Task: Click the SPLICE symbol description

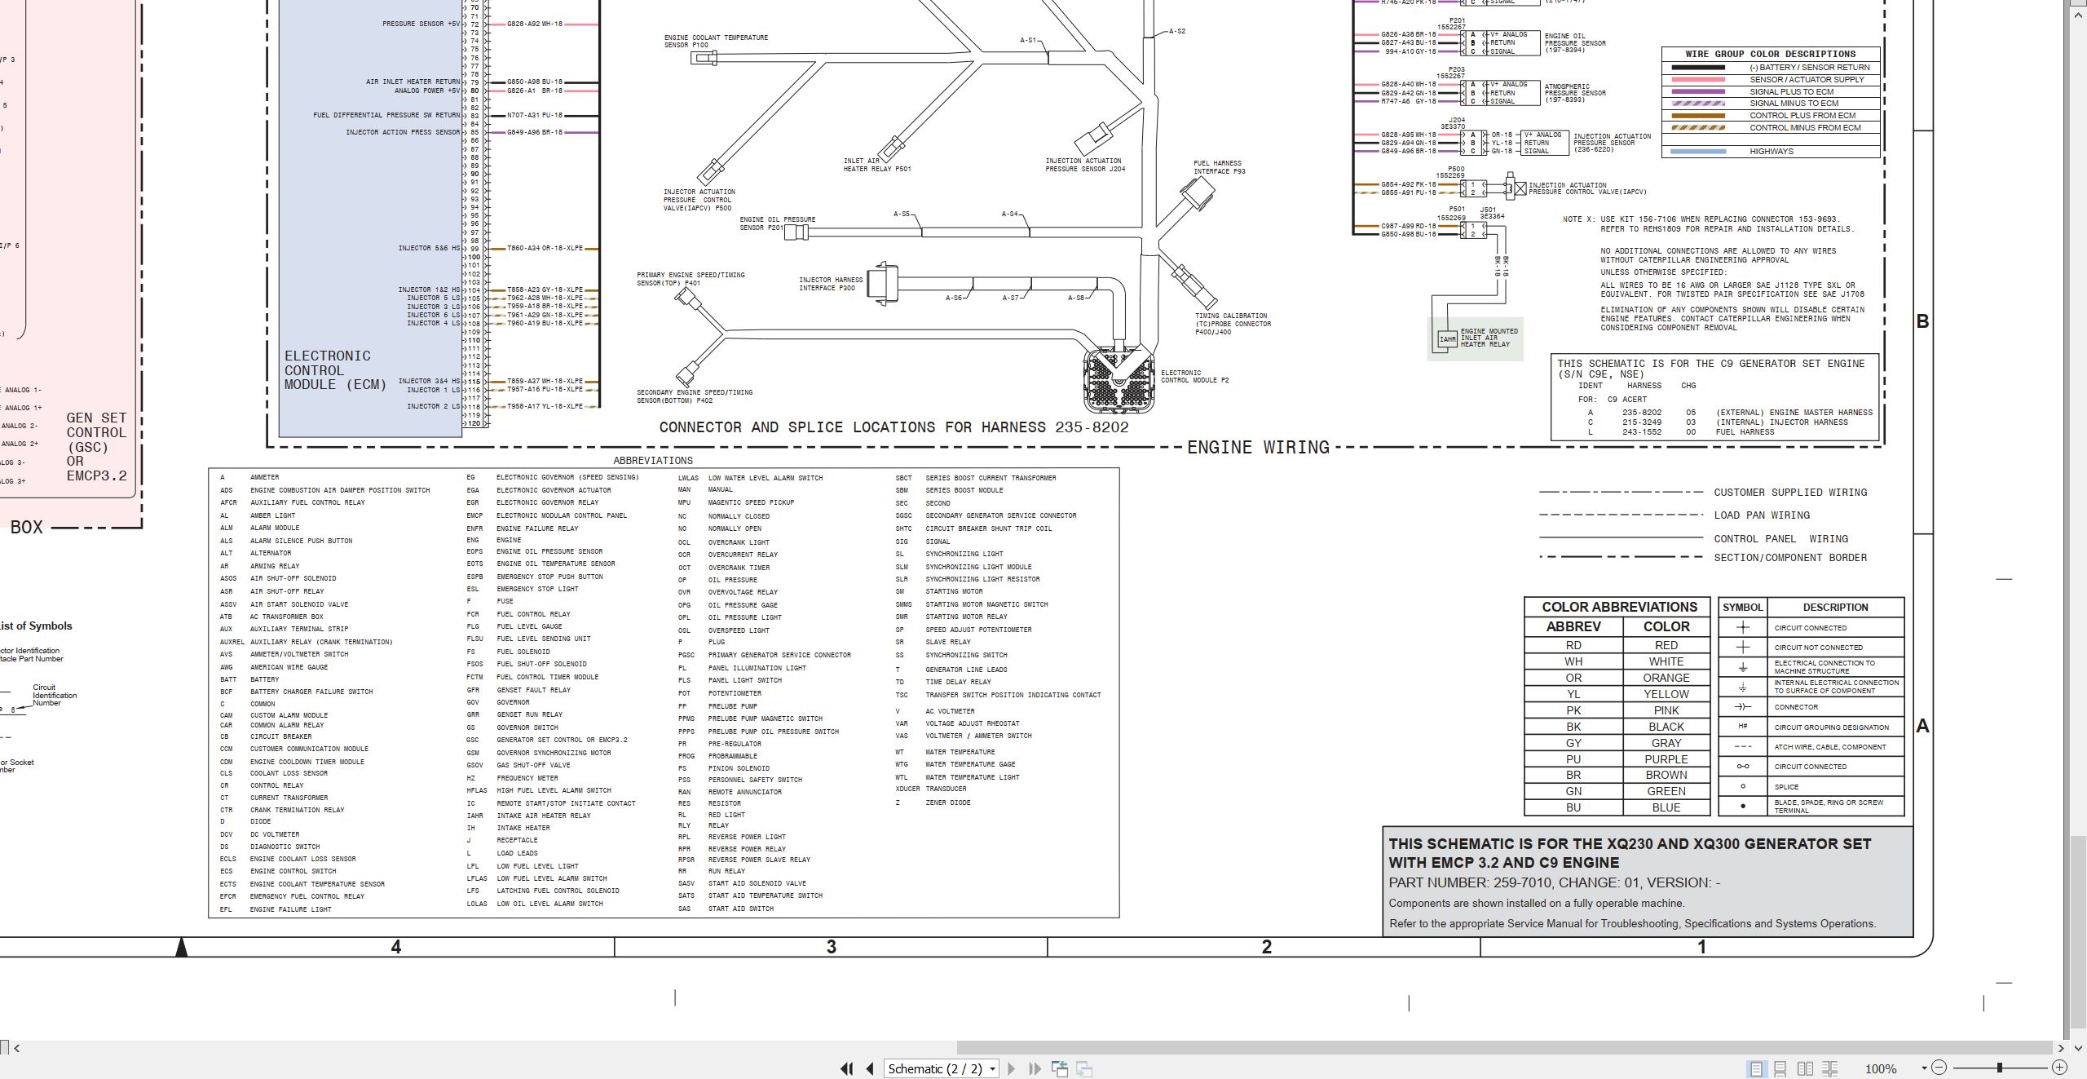Action: click(x=1786, y=787)
